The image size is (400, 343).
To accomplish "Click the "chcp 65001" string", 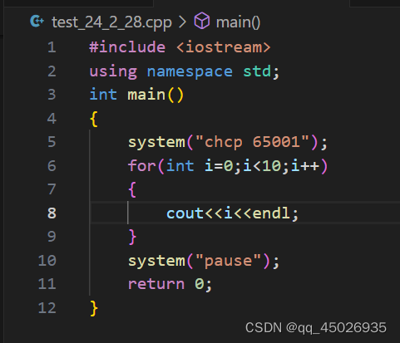I will pos(253,142).
